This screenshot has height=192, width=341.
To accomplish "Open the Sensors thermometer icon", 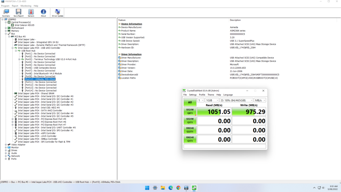I will 31,13.
